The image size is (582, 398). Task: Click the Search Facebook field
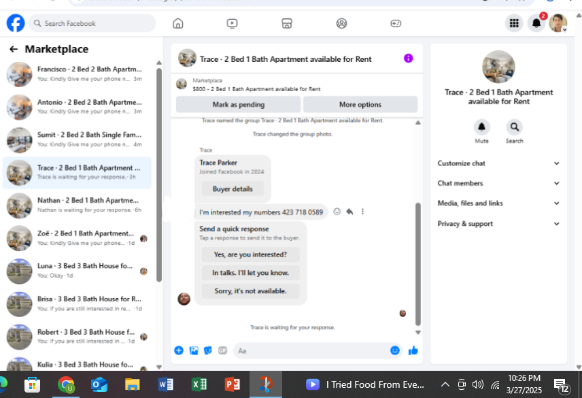[x=92, y=23]
